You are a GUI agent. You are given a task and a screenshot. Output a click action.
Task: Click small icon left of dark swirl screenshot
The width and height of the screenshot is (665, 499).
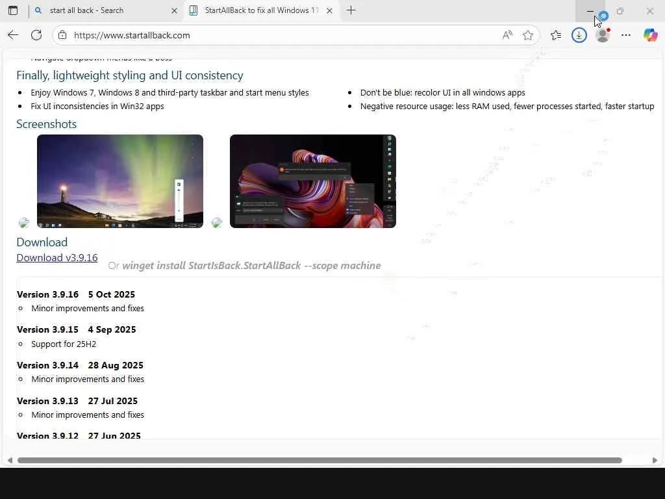click(x=217, y=222)
